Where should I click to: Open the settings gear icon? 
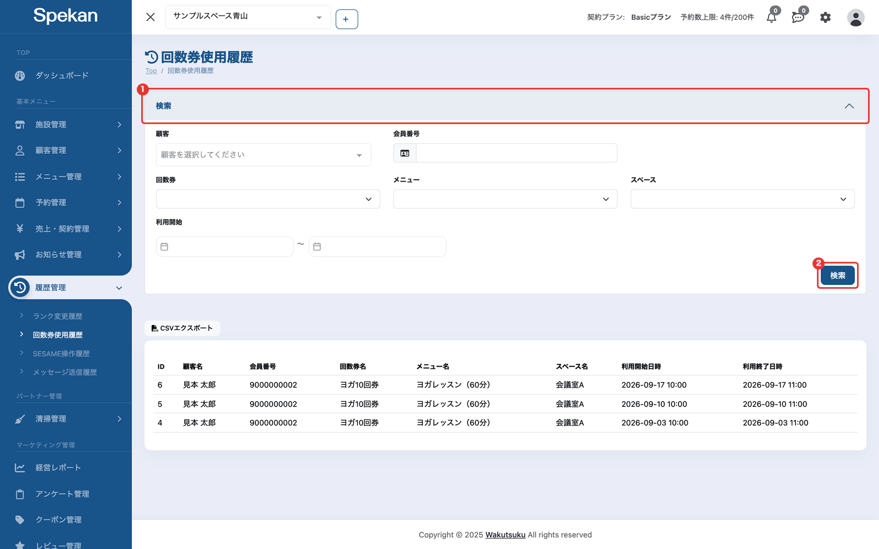click(825, 18)
